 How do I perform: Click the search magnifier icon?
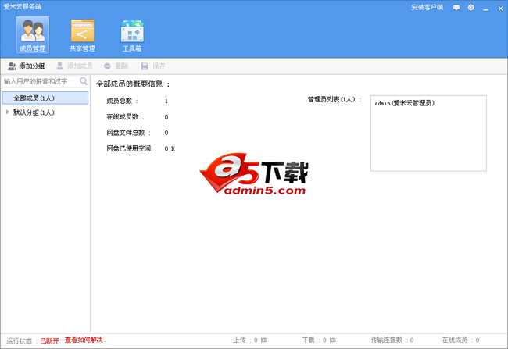84,81
